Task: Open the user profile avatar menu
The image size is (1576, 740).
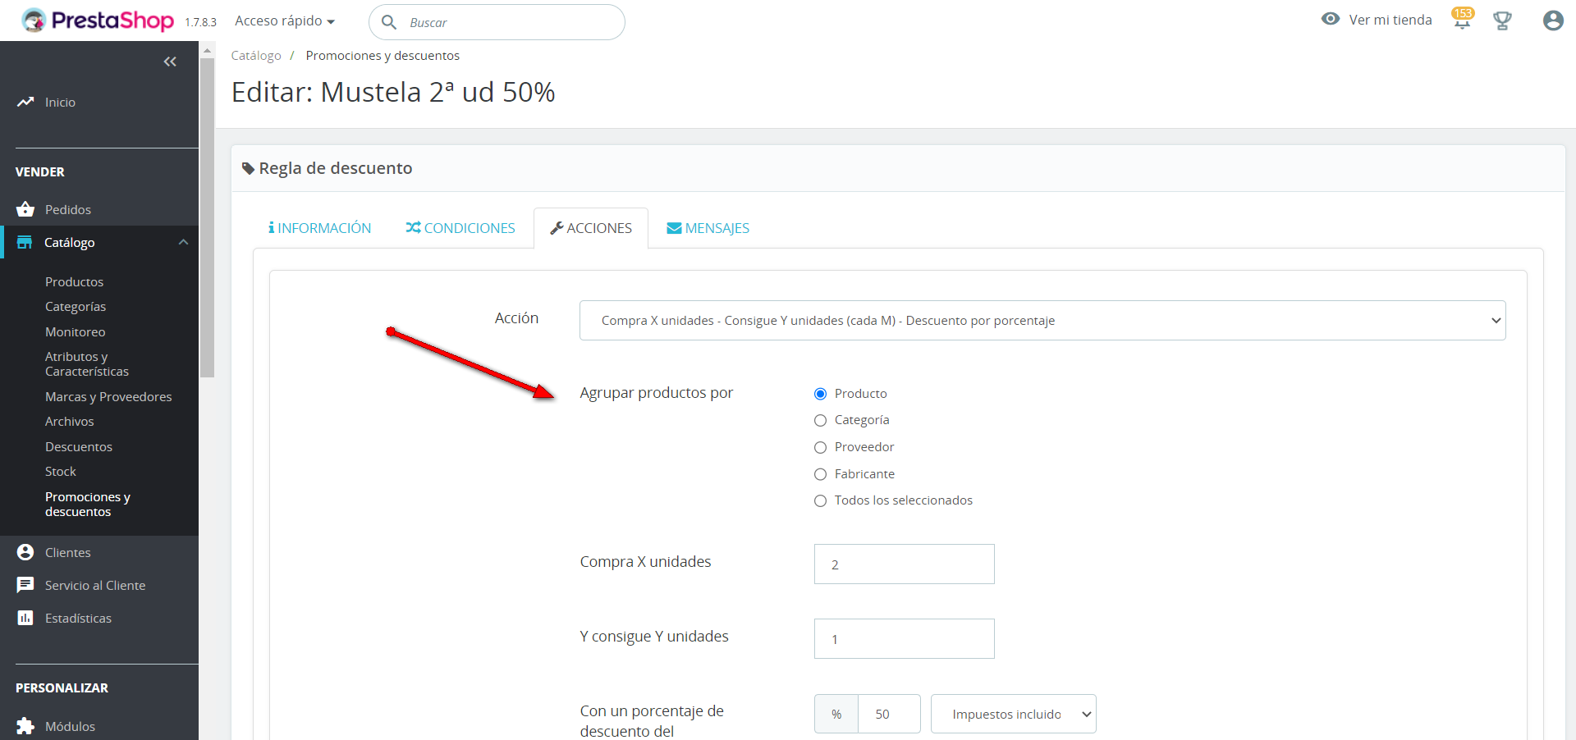Action: coord(1553,21)
